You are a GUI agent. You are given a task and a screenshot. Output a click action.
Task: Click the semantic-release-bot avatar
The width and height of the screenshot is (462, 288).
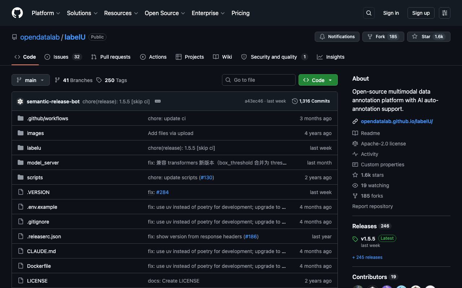click(20, 102)
